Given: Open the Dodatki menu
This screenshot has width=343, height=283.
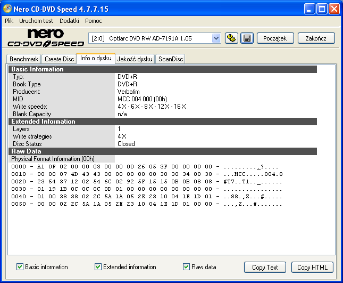Looking at the screenshot, I should click(69, 21).
